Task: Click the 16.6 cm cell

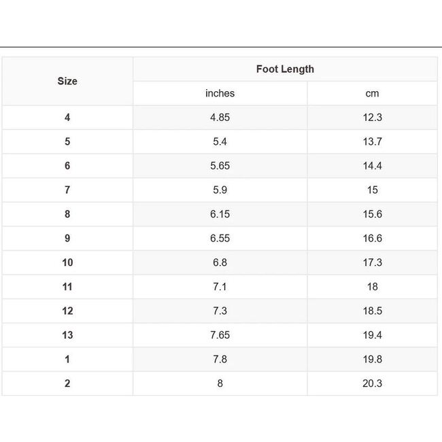Action: tap(372, 239)
